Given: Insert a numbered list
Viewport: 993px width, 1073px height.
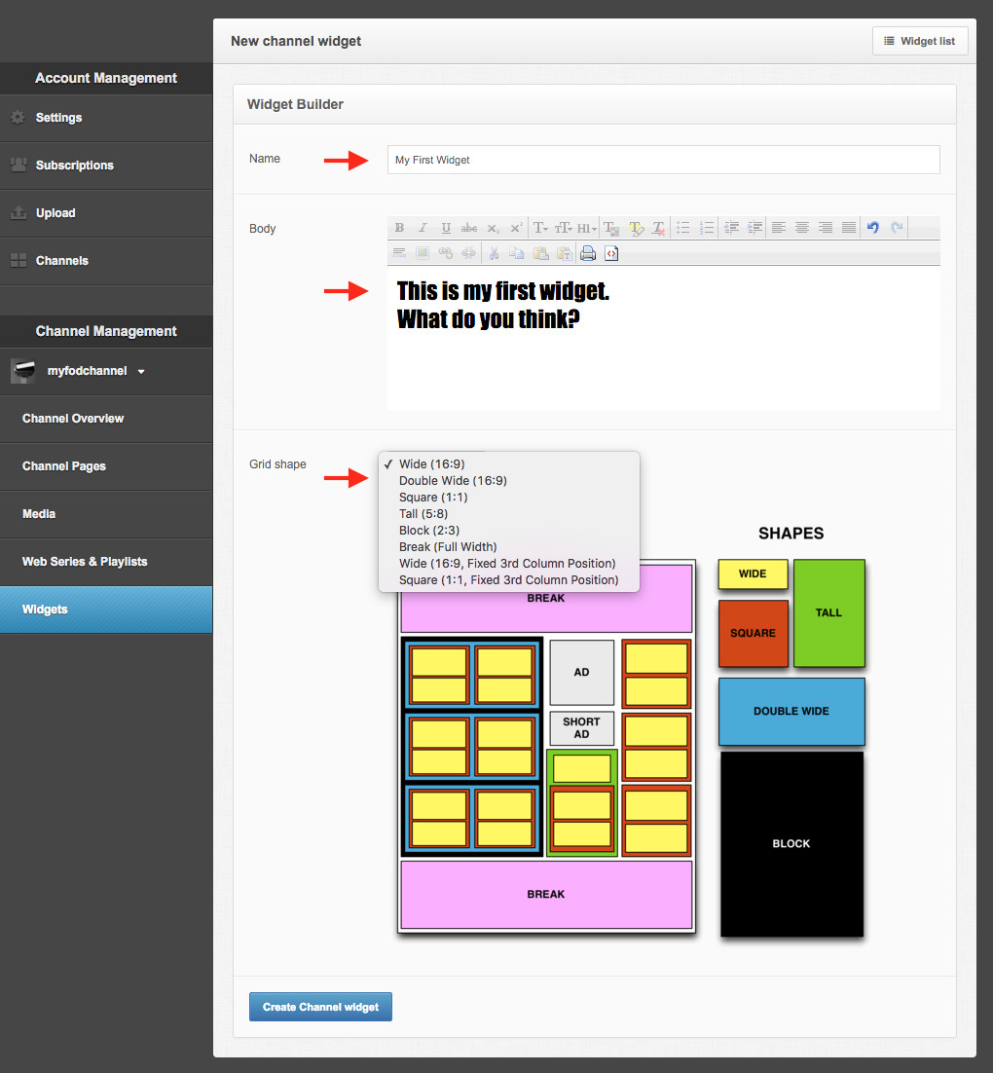Looking at the screenshot, I should (707, 228).
